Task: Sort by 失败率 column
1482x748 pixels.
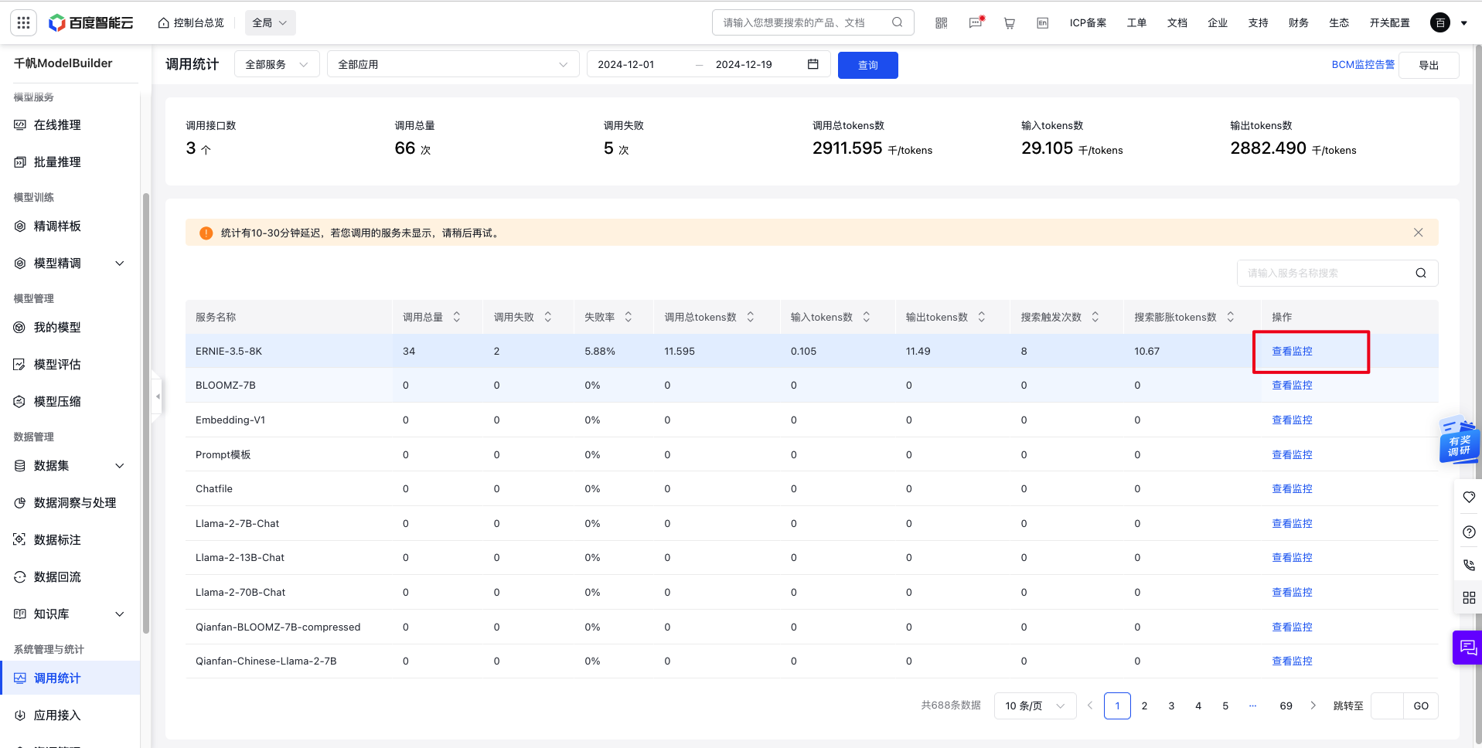Action: tap(629, 317)
